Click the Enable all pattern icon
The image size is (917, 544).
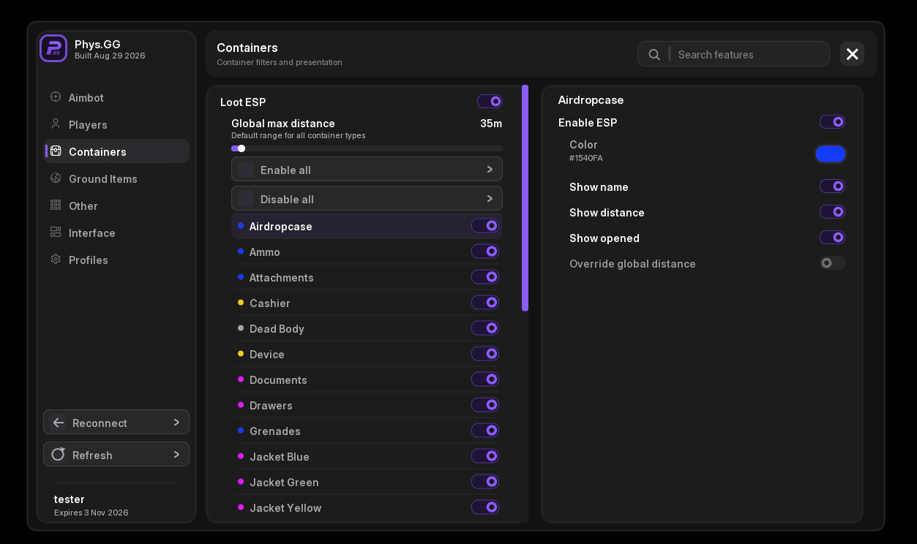(246, 170)
